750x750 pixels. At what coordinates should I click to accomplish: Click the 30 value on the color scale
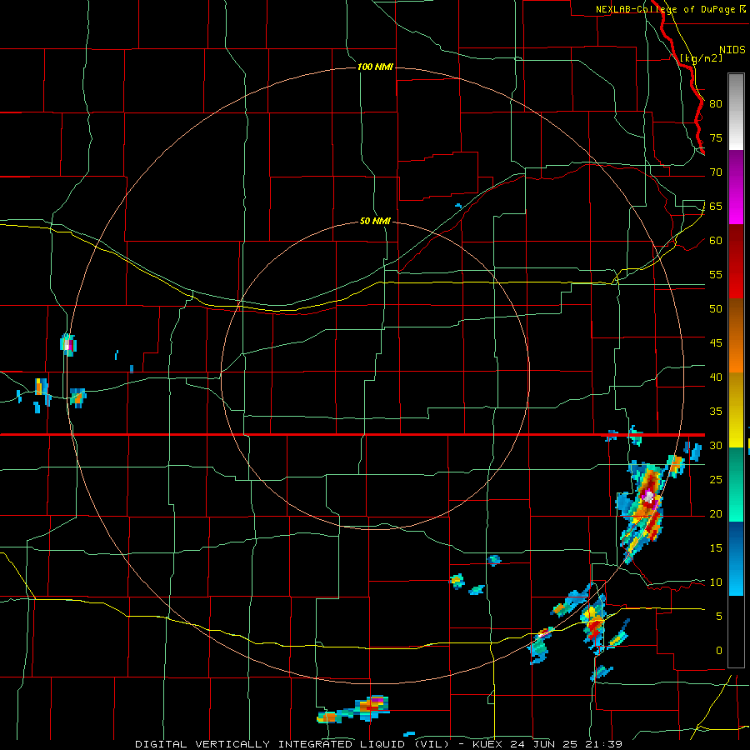coord(716,445)
